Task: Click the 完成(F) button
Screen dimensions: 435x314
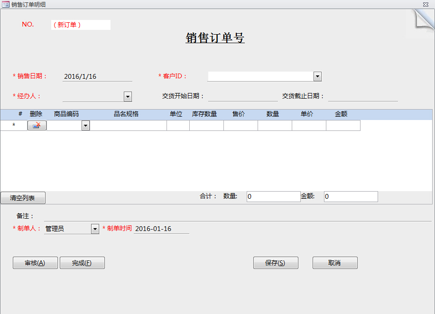Action: [83, 263]
